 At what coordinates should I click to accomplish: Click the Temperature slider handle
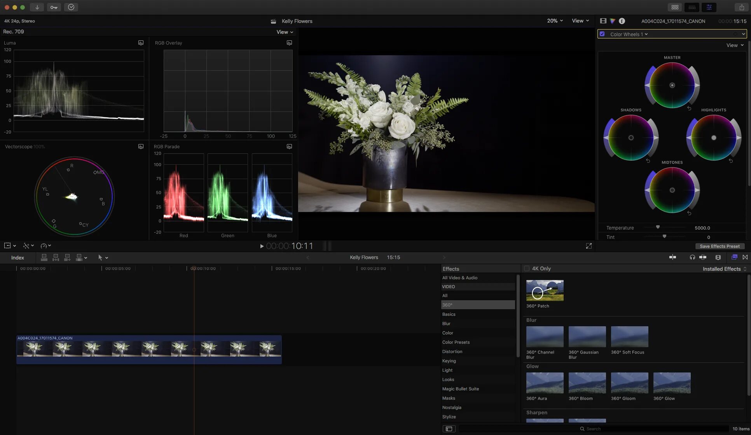pos(658,227)
